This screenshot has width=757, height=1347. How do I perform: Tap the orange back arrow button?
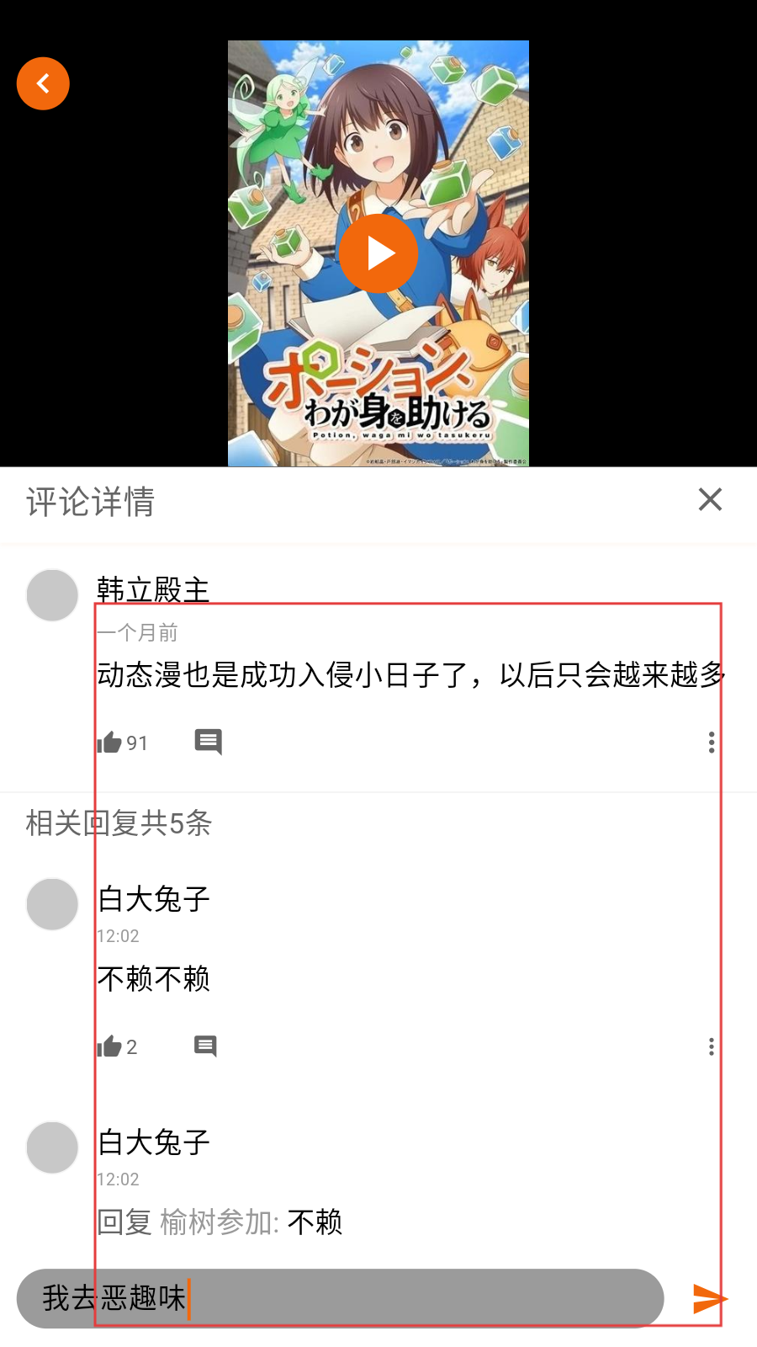(x=43, y=83)
